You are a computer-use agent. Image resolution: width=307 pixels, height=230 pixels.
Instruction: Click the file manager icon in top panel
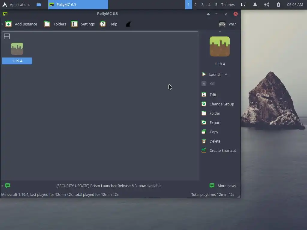click(39, 4)
